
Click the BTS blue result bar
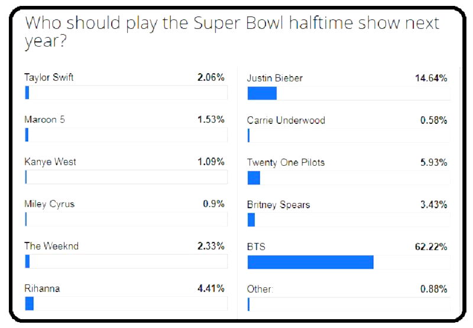point(310,262)
